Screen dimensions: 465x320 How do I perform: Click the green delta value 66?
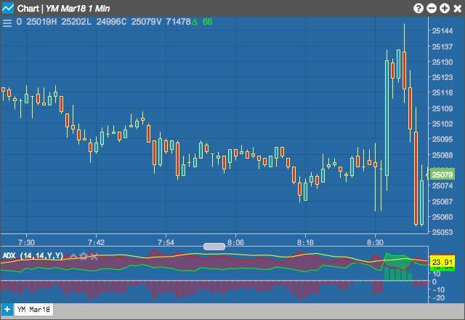pyautogui.click(x=207, y=22)
